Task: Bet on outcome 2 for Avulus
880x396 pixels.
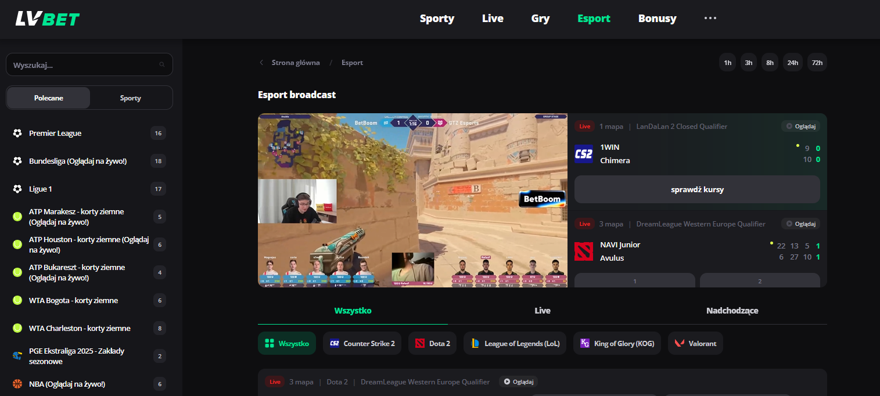Action: pyautogui.click(x=760, y=280)
